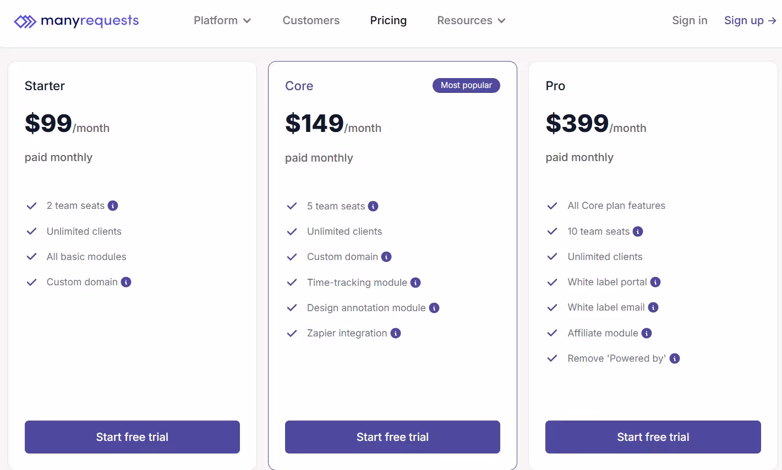The height and width of the screenshot is (470, 782).
Task: Open info icon for Remove 'Powered by'
Action: [675, 358]
